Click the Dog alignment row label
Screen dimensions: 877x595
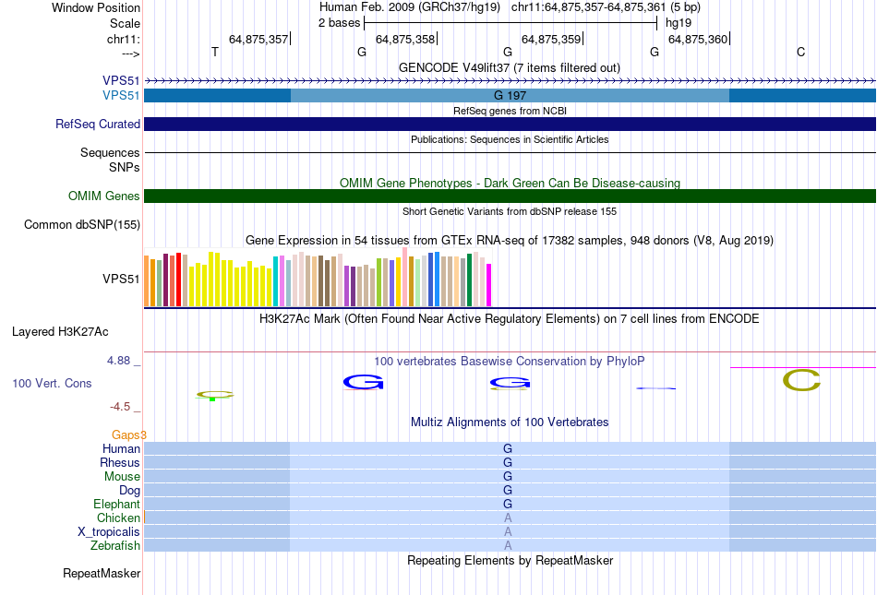(x=129, y=491)
